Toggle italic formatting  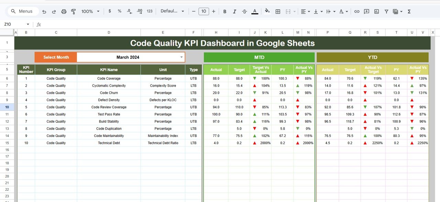tap(234, 11)
